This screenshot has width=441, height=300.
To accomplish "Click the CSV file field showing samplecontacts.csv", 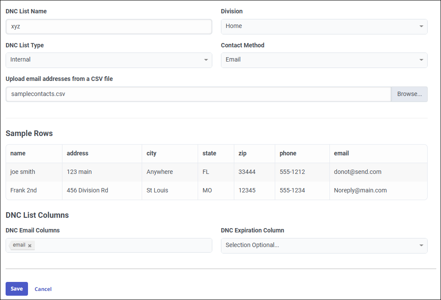I will (198, 94).
